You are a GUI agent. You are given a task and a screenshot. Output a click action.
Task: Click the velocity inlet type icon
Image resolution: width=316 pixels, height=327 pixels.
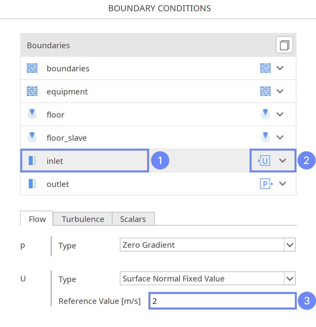coord(264,161)
